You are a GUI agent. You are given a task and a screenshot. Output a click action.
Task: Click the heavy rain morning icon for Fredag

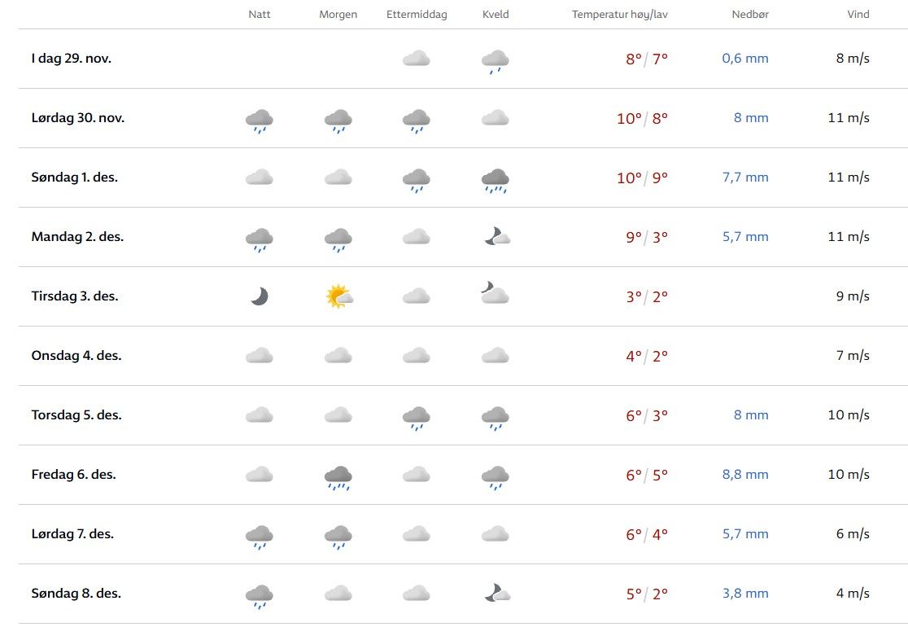pos(338,476)
